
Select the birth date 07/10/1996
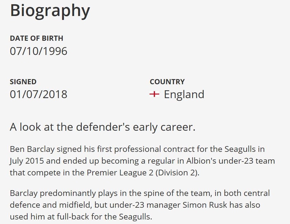coord(38,51)
